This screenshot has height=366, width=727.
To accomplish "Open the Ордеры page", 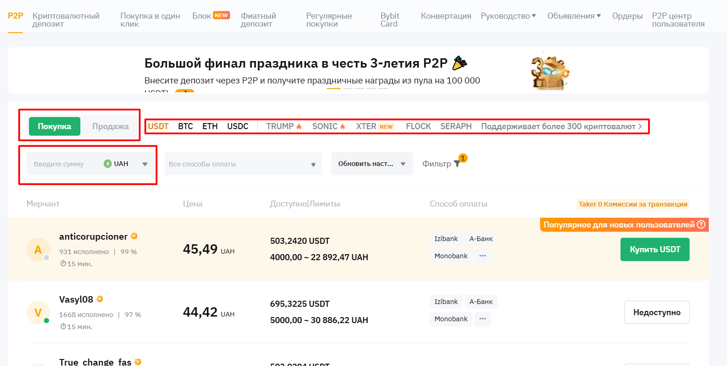I will pos(627,16).
